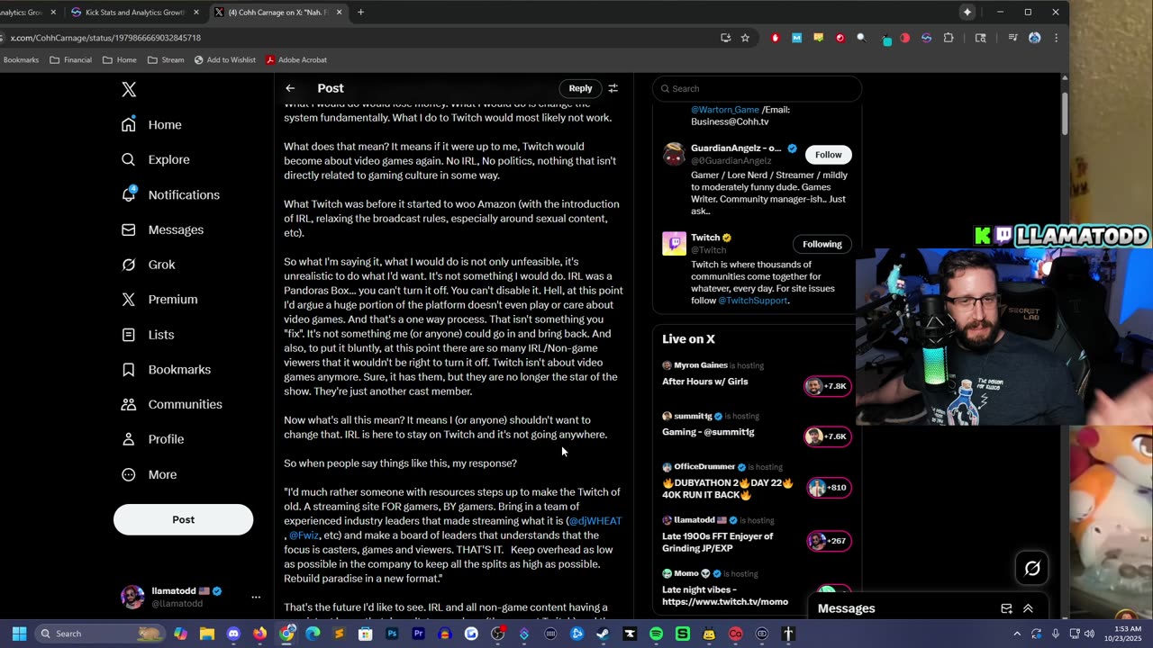Click the white Post compose button
Viewport: 1153px width, 648px height.
click(183, 519)
